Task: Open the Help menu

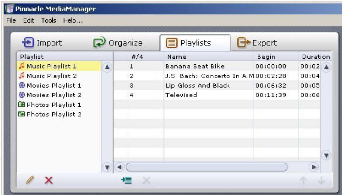Action: [x=73, y=21]
